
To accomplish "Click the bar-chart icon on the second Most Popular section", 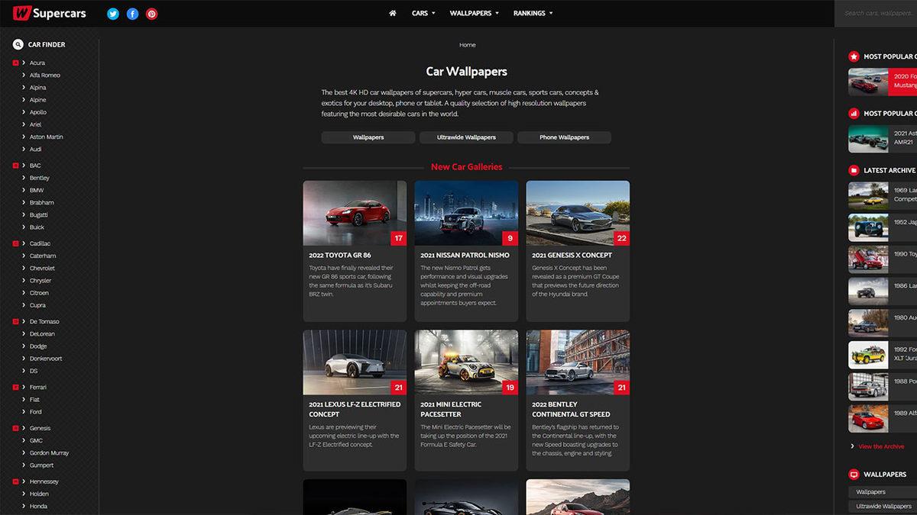I will click(854, 113).
